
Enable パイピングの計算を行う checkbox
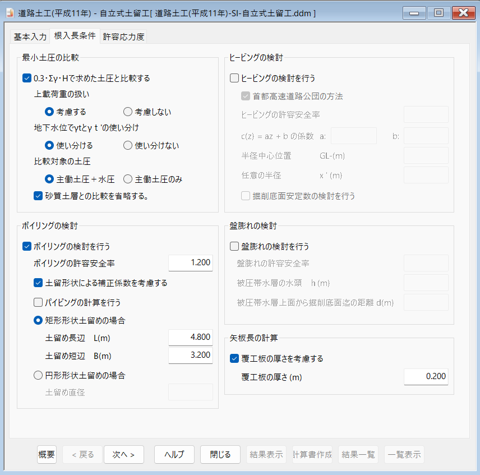point(38,302)
